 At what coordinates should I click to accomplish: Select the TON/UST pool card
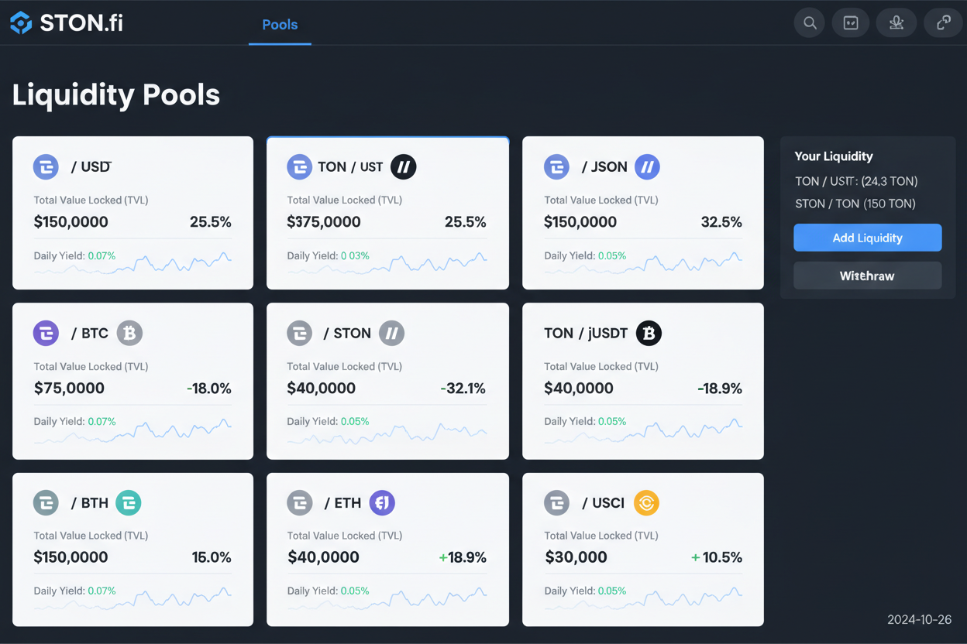[387, 213]
